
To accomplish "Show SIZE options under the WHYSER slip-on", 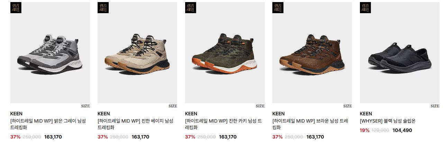I will coord(435,106).
